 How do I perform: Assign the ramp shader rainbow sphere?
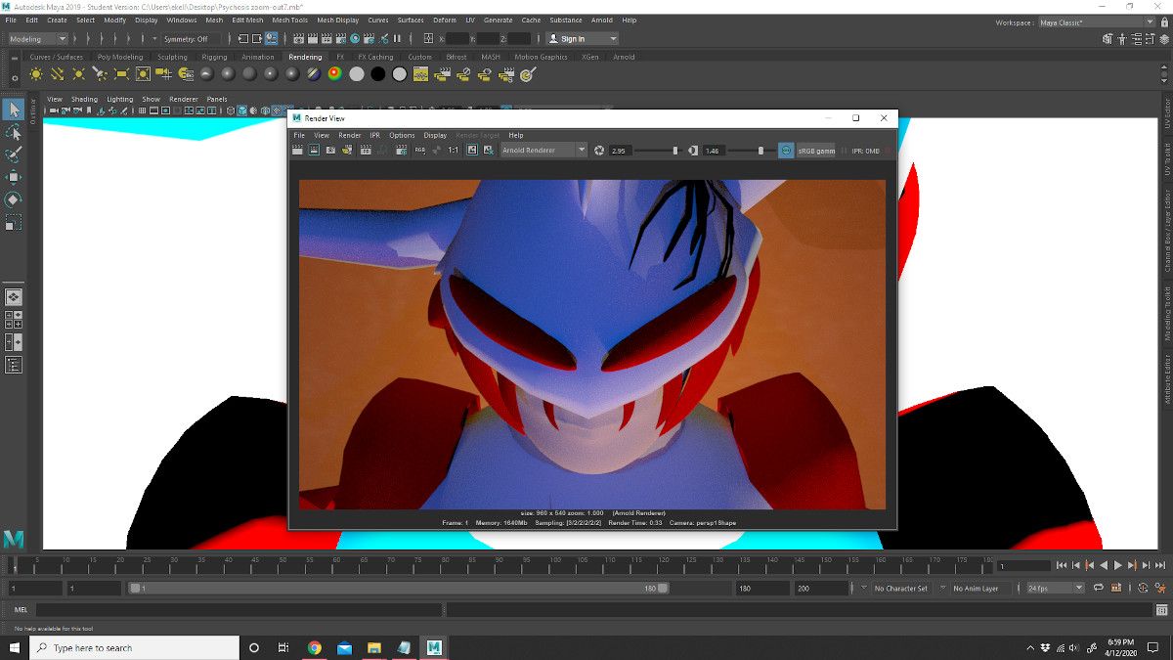coord(334,74)
